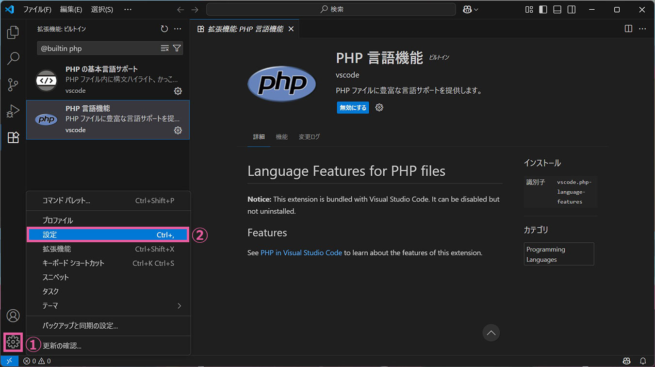Open the Source Control view
Image resolution: width=655 pixels, height=367 pixels.
click(x=13, y=85)
